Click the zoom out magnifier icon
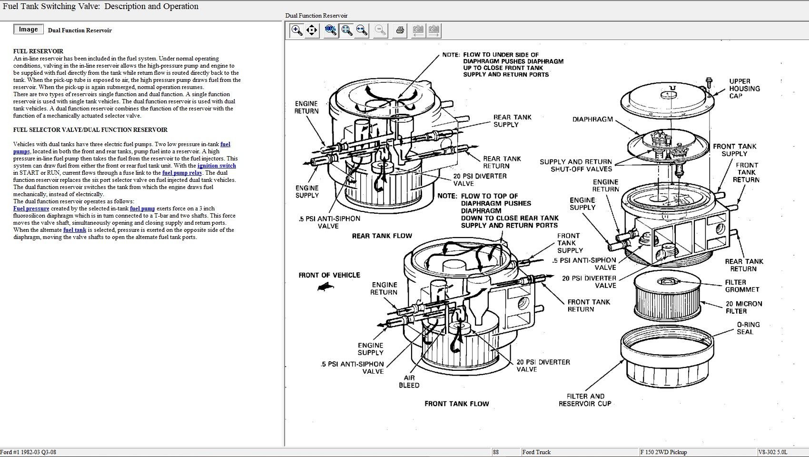Screen dimensions: 809x457 coord(380,30)
